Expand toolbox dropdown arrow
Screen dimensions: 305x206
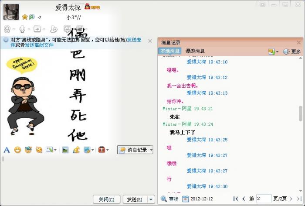(107, 150)
